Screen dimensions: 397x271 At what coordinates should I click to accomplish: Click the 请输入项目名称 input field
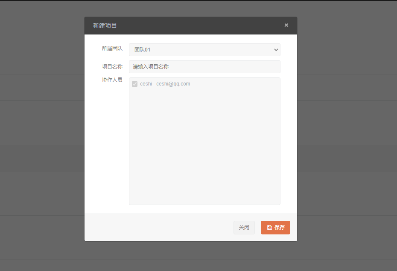pyautogui.click(x=204, y=67)
